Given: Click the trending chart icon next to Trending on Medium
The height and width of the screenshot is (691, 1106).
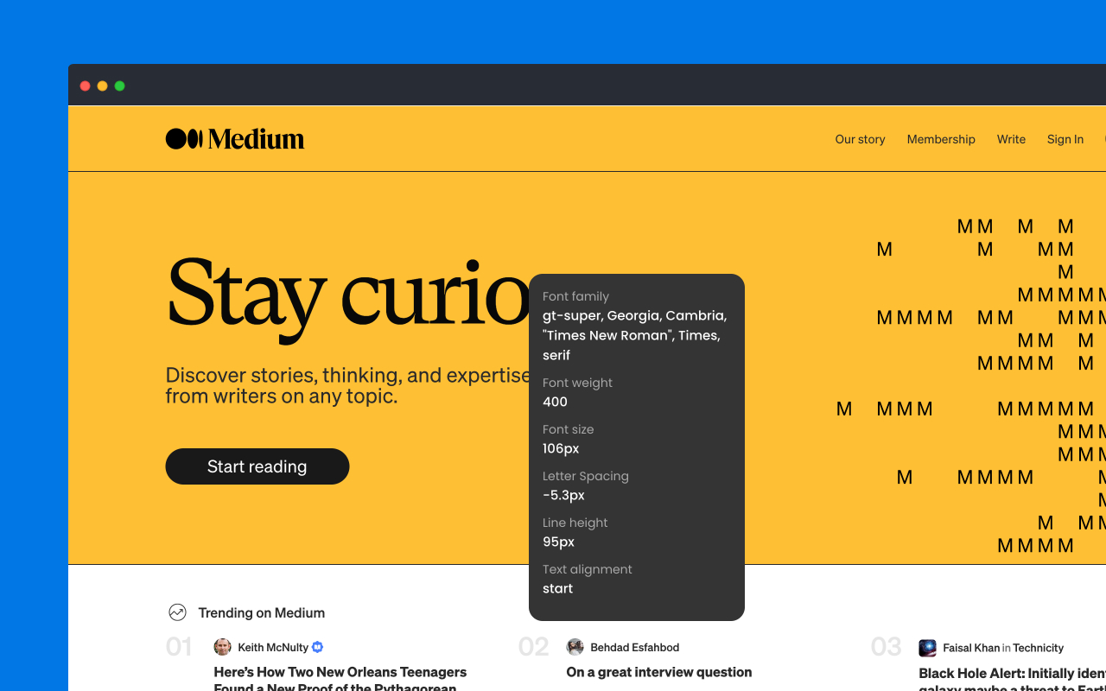Looking at the screenshot, I should pos(177,612).
